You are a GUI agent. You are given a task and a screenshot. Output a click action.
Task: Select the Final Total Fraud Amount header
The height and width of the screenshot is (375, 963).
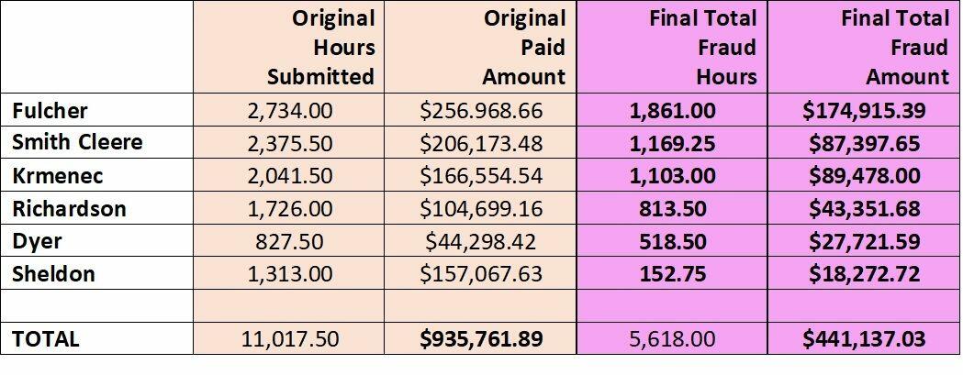coord(865,48)
